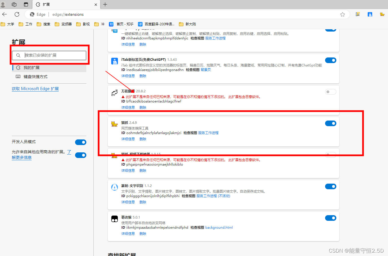Disable the 篡改猴 extension toggle
Viewport: 388px width, 256px height.
331,218
